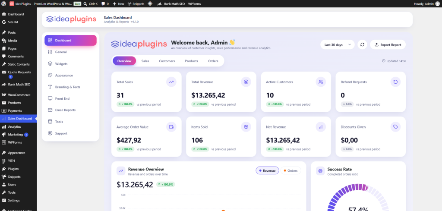Screen dimensions: 442x211
Task: Open WooCommerce in the WordPress menu
Action: pyautogui.click(x=18, y=95)
